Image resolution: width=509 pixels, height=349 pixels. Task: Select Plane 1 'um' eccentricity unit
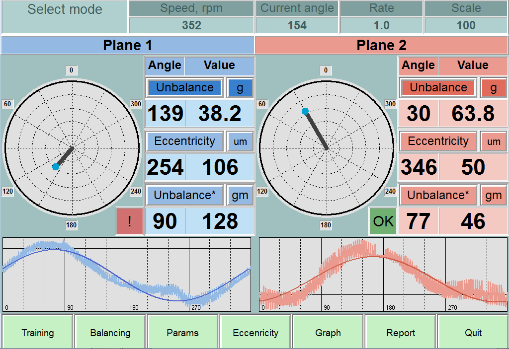point(240,141)
